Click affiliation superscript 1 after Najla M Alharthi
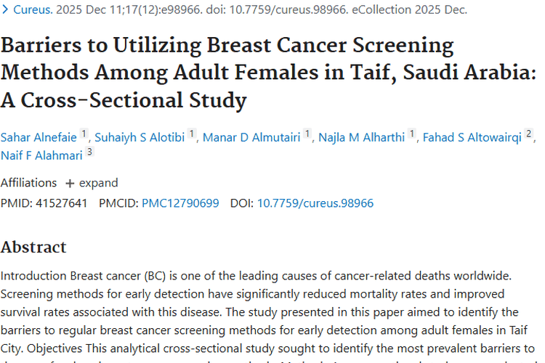545x363 pixels. 412,134
